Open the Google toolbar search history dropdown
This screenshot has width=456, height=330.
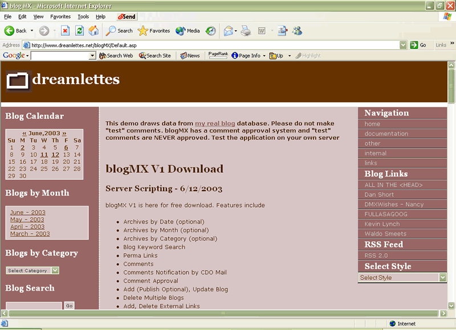pos(92,56)
